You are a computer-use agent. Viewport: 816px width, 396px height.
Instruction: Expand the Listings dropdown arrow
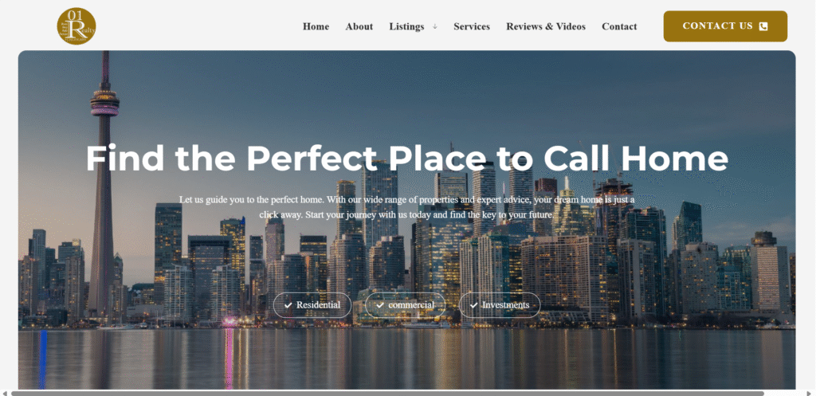pyautogui.click(x=435, y=26)
